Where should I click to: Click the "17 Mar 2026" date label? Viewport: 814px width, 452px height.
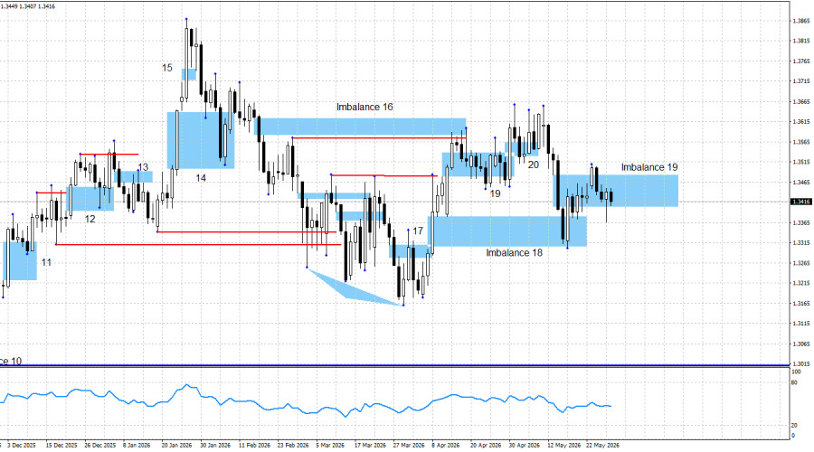click(370, 446)
